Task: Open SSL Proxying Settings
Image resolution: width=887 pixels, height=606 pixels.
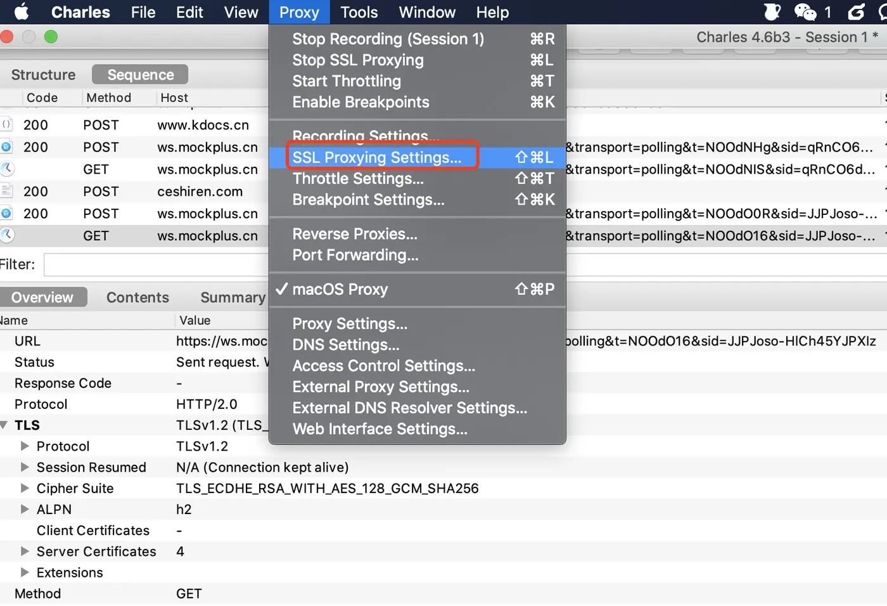Action: tap(417, 157)
